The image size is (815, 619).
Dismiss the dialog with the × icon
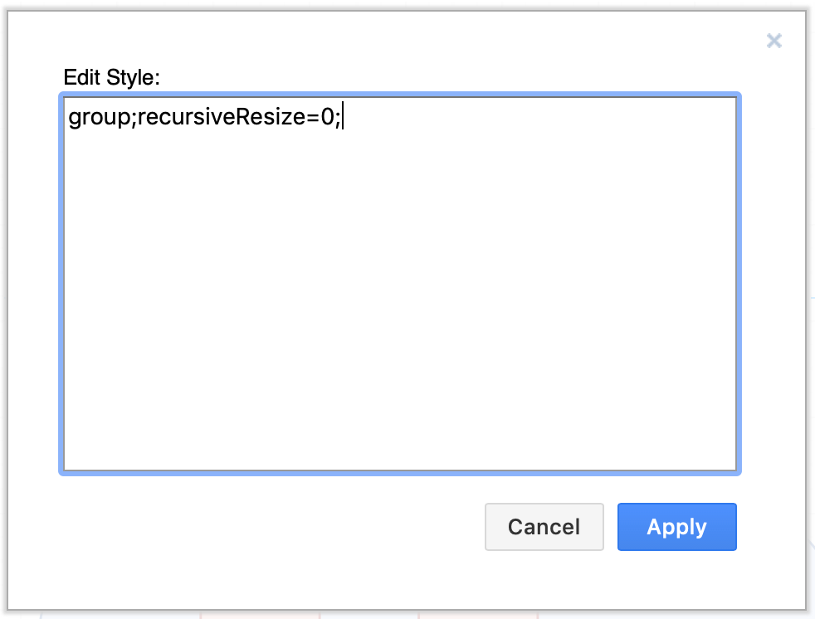tap(774, 41)
